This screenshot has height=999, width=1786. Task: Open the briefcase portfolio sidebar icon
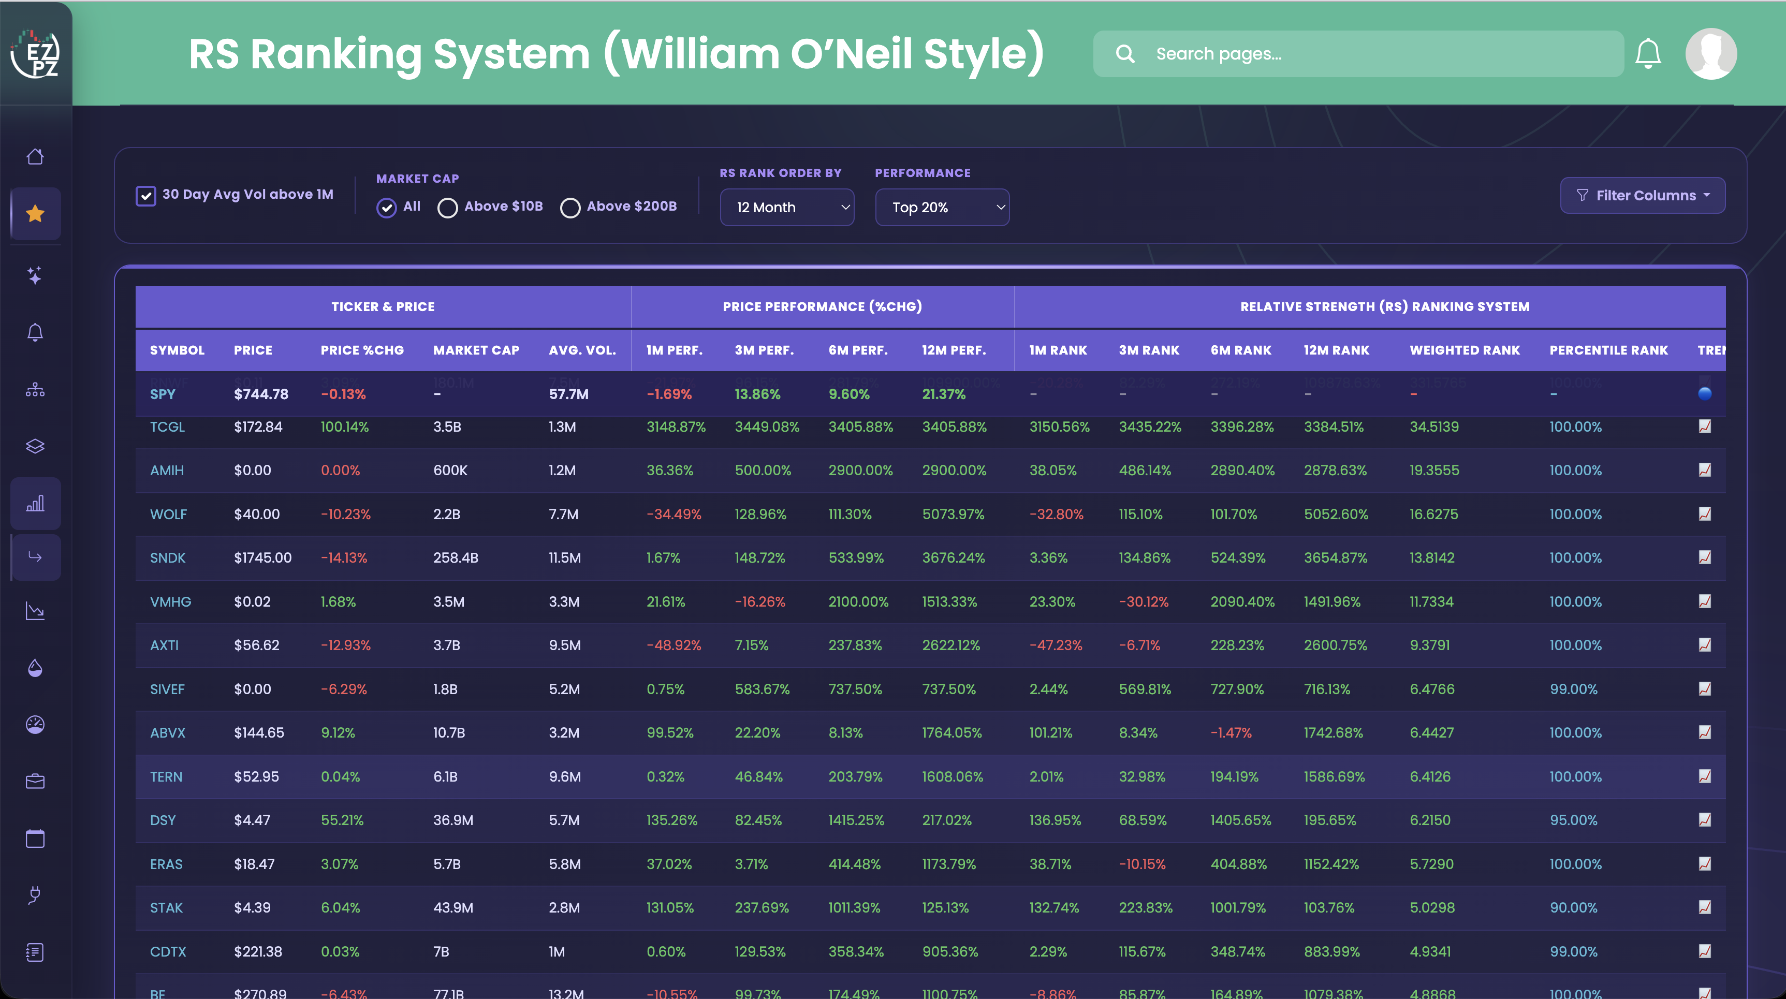click(x=35, y=781)
